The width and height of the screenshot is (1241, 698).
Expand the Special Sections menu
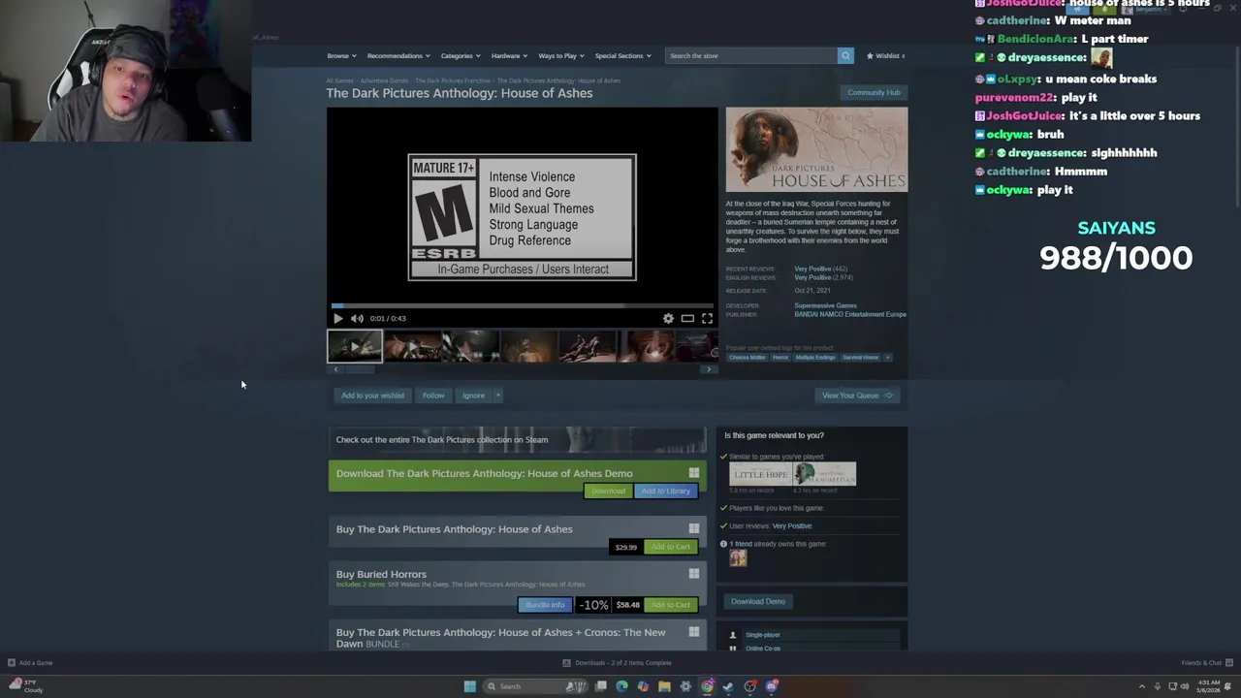tap(622, 55)
